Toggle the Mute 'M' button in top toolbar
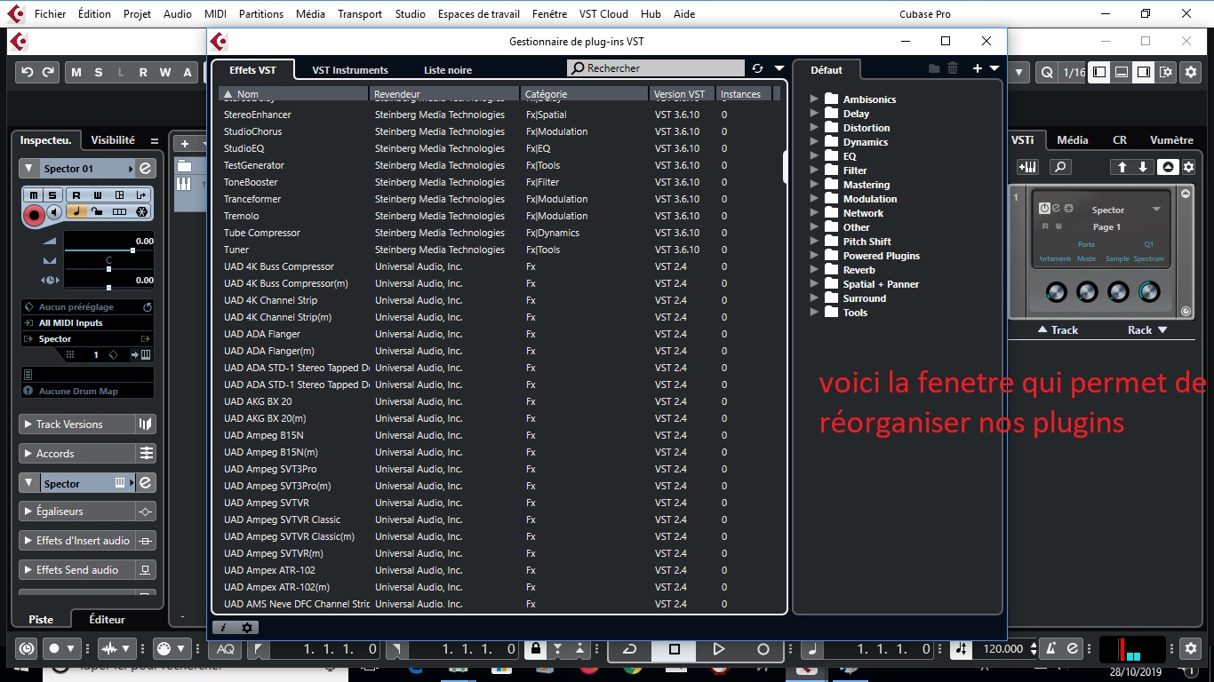Screen dimensions: 1214x682 tap(76, 73)
